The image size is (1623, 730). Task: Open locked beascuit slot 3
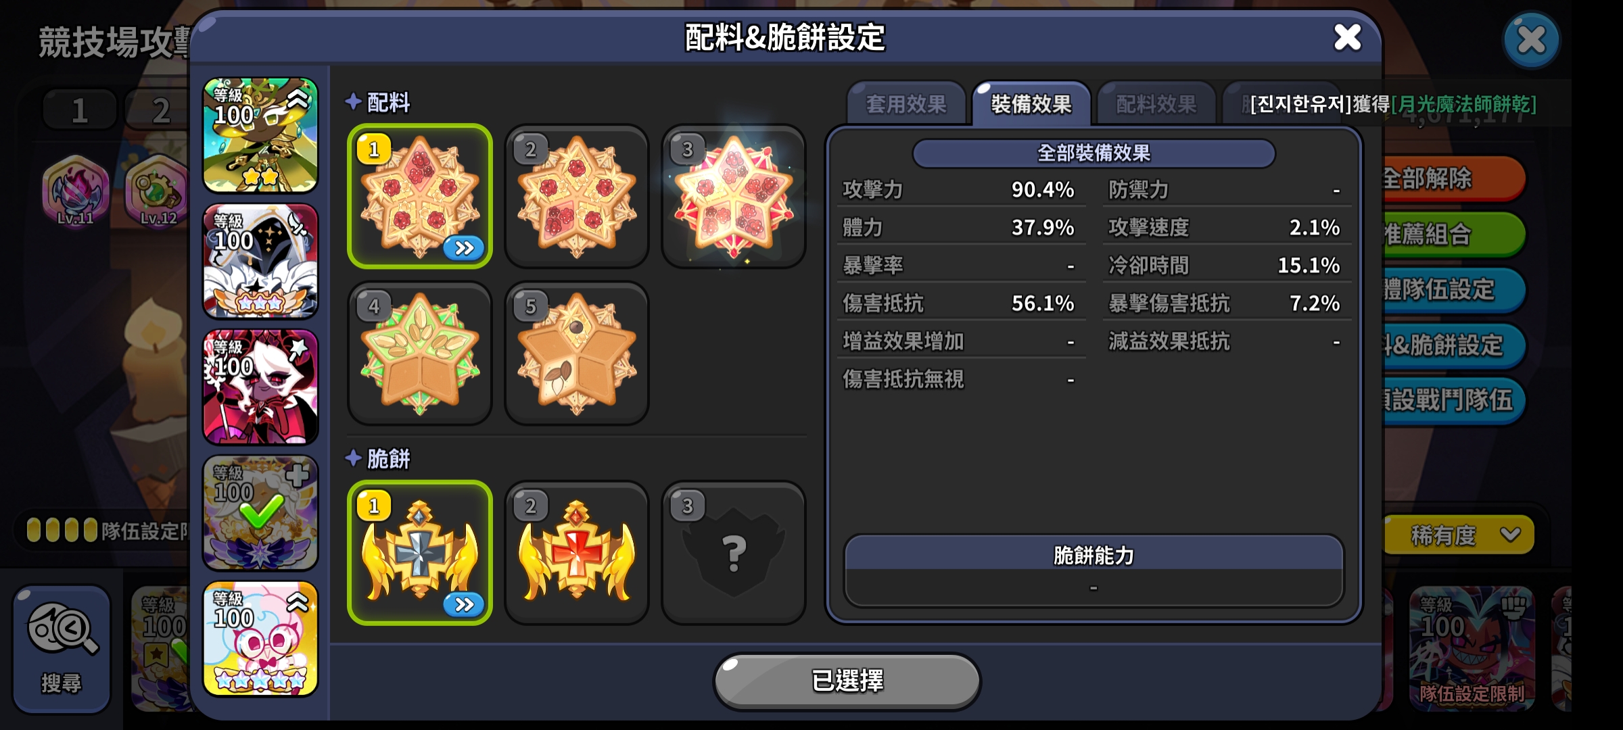click(734, 552)
